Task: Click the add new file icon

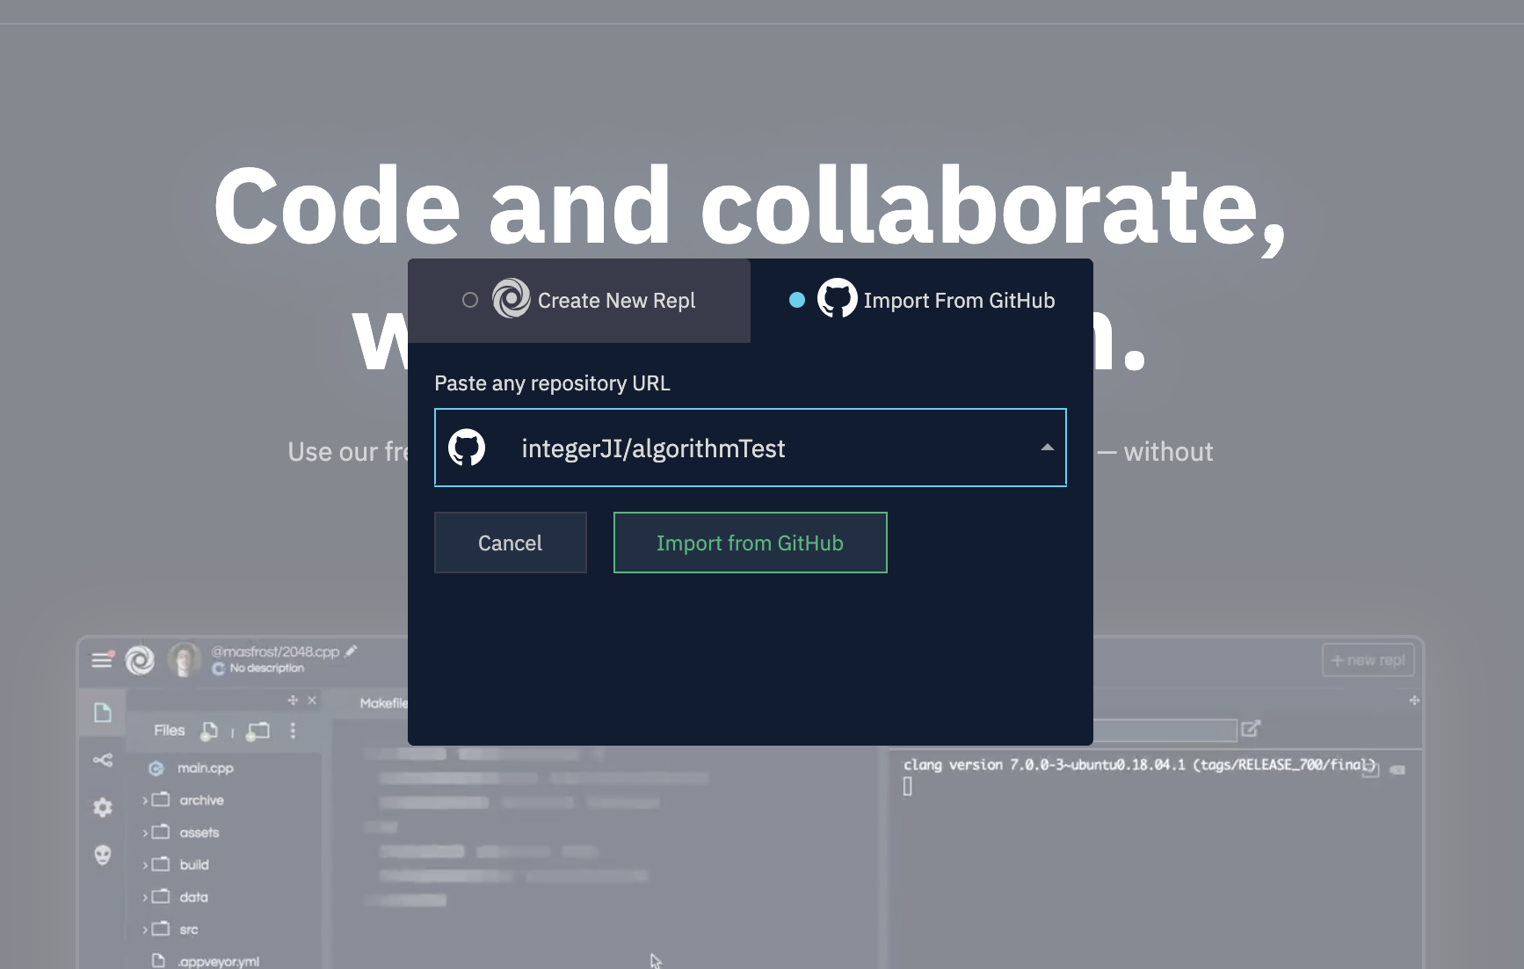Action: (x=209, y=731)
